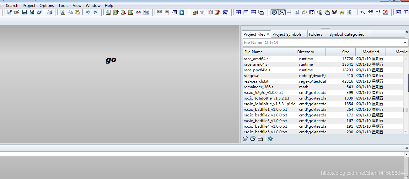Click the Search magnifier icon in toolbar

(x=108, y=12)
